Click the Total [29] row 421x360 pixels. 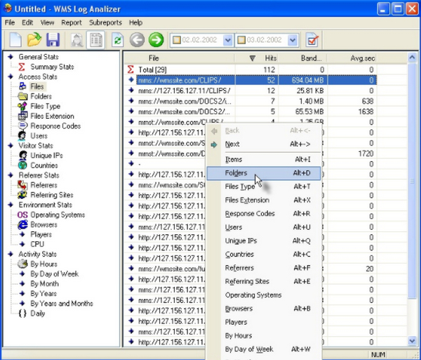250,70
